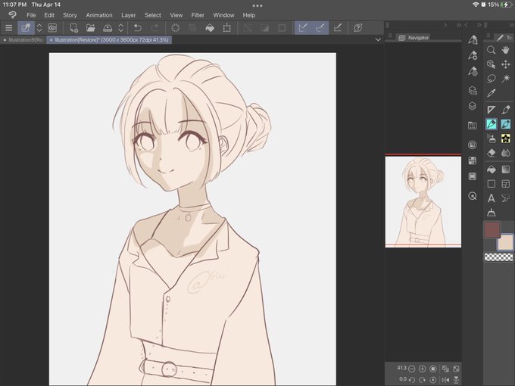The width and height of the screenshot is (515, 386).
Task: Reset rotation in Navigator
Action: (x=433, y=380)
